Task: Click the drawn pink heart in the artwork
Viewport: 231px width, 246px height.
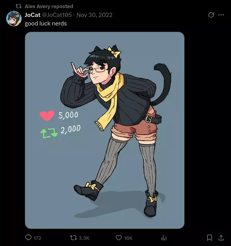Action: (47, 115)
